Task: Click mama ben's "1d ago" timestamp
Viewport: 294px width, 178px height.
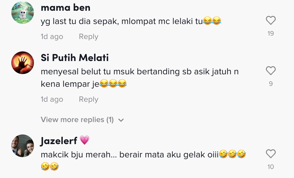Action: tap(52, 37)
